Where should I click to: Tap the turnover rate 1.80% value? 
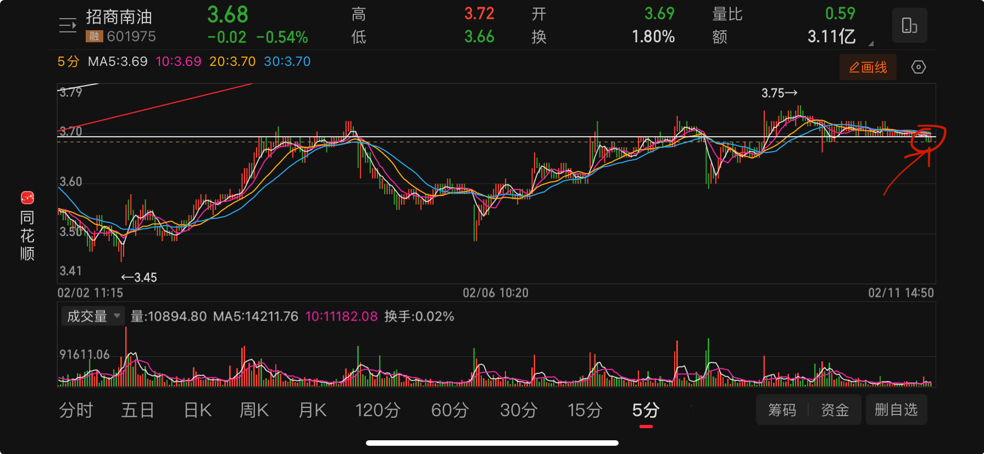coord(653,37)
